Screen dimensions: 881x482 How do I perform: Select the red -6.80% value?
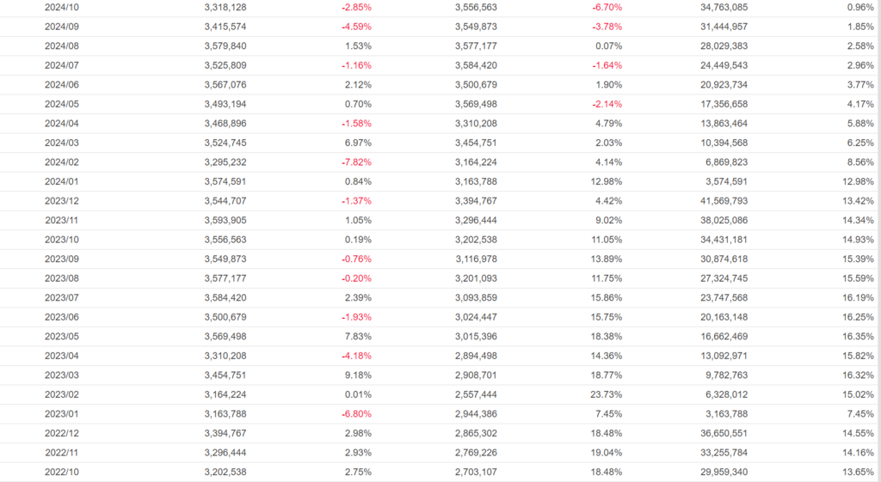coord(355,414)
